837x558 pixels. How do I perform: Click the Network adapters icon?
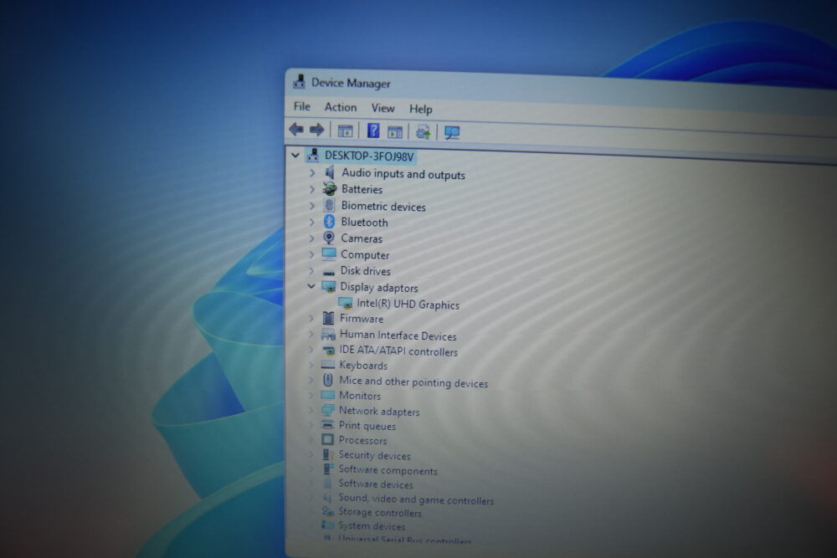coord(327,410)
